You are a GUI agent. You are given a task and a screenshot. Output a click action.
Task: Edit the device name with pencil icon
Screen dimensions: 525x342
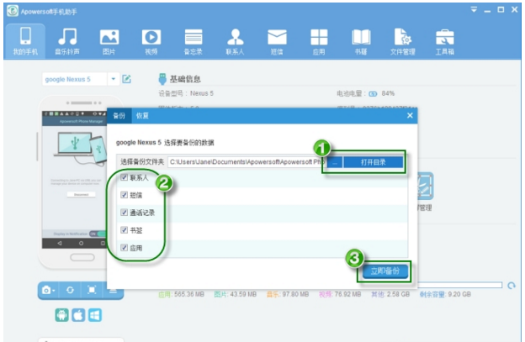pyautogui.click(x=126, y=79)
